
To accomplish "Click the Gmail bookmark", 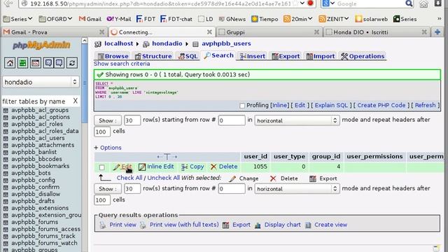I will [x=90, y=19].
